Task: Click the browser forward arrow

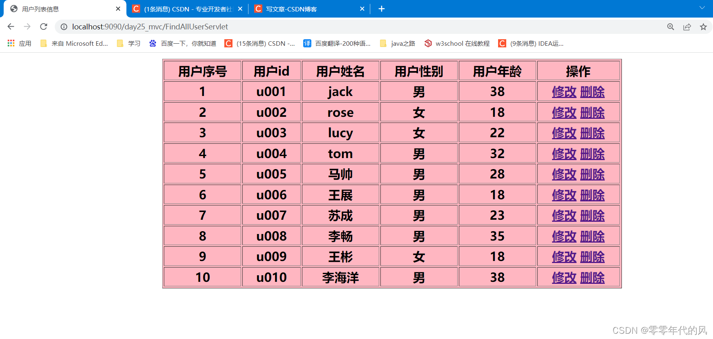Action: coord(27,27)
